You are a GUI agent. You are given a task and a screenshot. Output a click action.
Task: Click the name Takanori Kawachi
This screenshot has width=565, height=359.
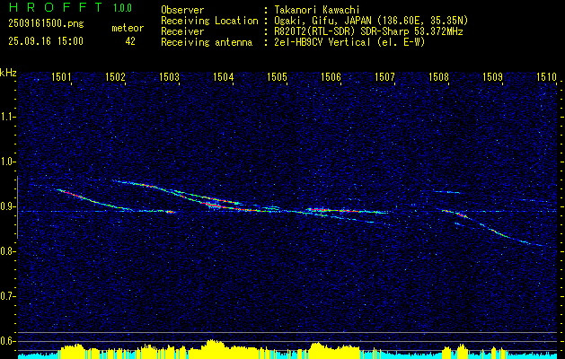click(317, 10)
